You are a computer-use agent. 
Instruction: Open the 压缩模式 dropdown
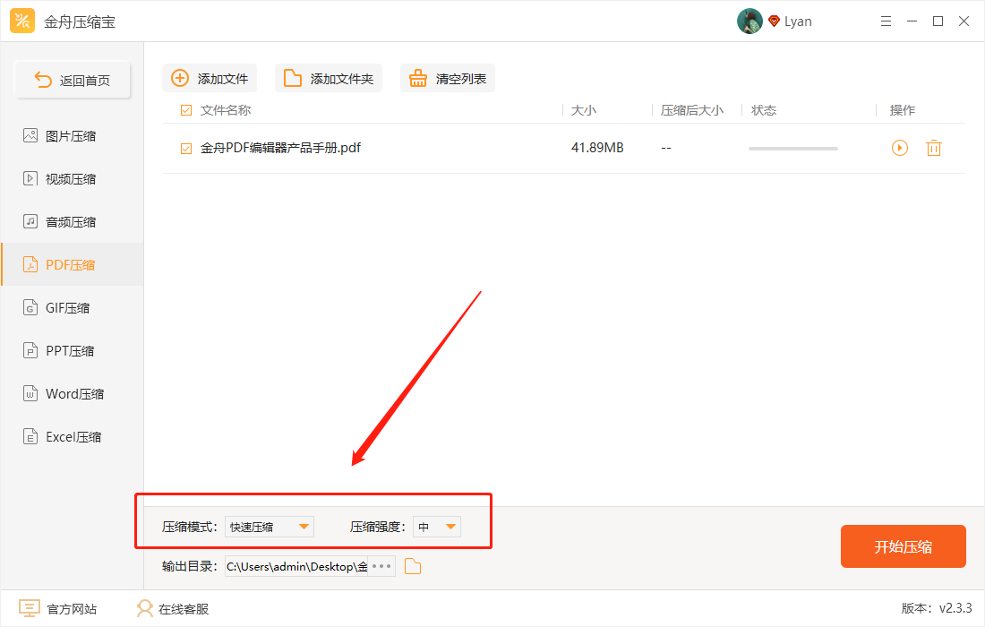[x=269, y=527]
